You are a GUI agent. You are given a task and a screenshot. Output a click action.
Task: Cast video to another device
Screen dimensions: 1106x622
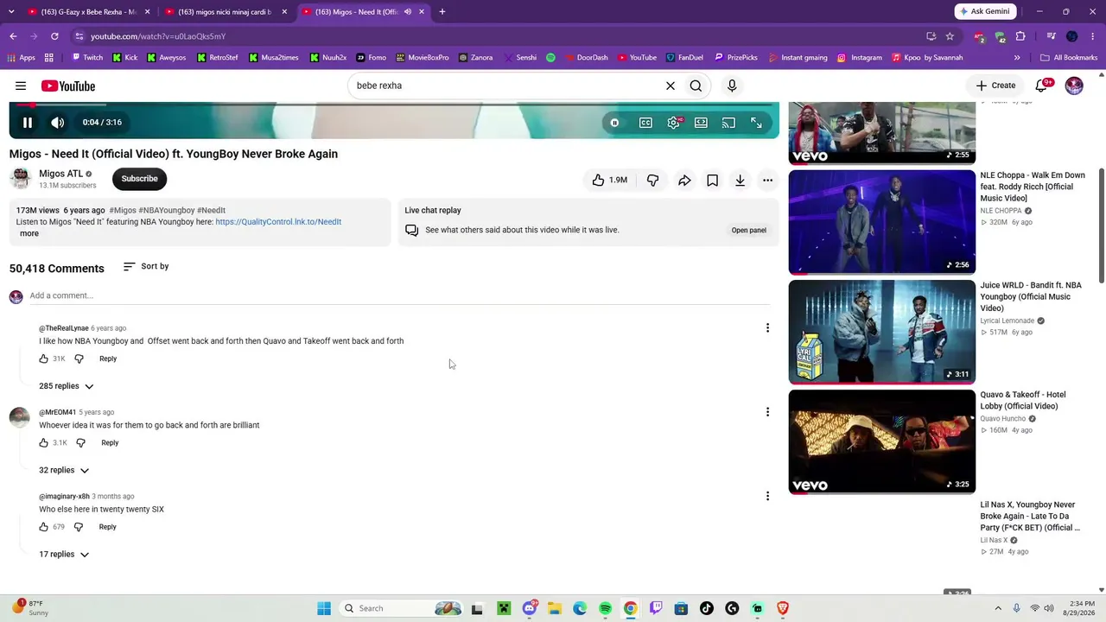[728, 123]
